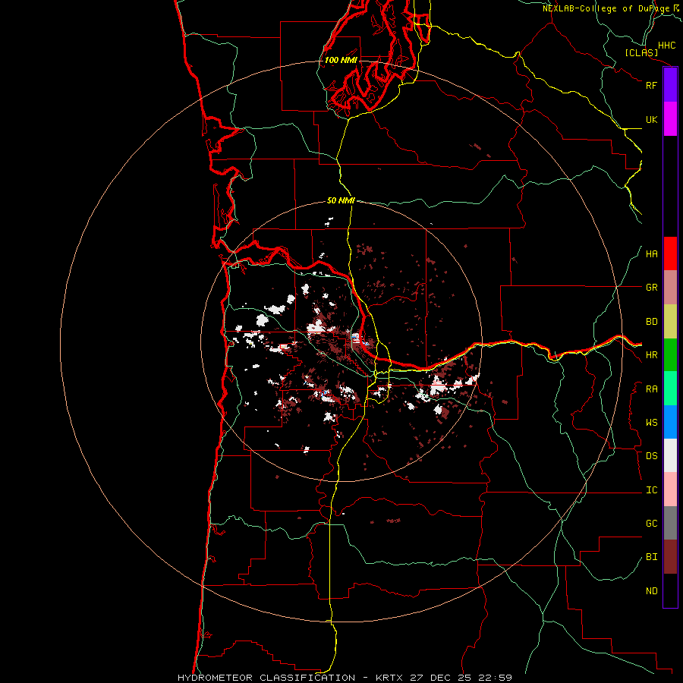The width and height of the screenshot is (683, 683).
Task: Click the mint green RA legend swatch
Action: 670,389
